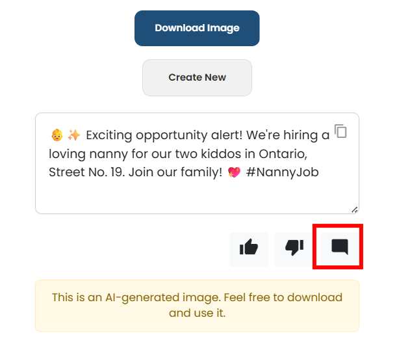
Task: Copy the caption using the copy icon
Action: (x=340, y=131)
